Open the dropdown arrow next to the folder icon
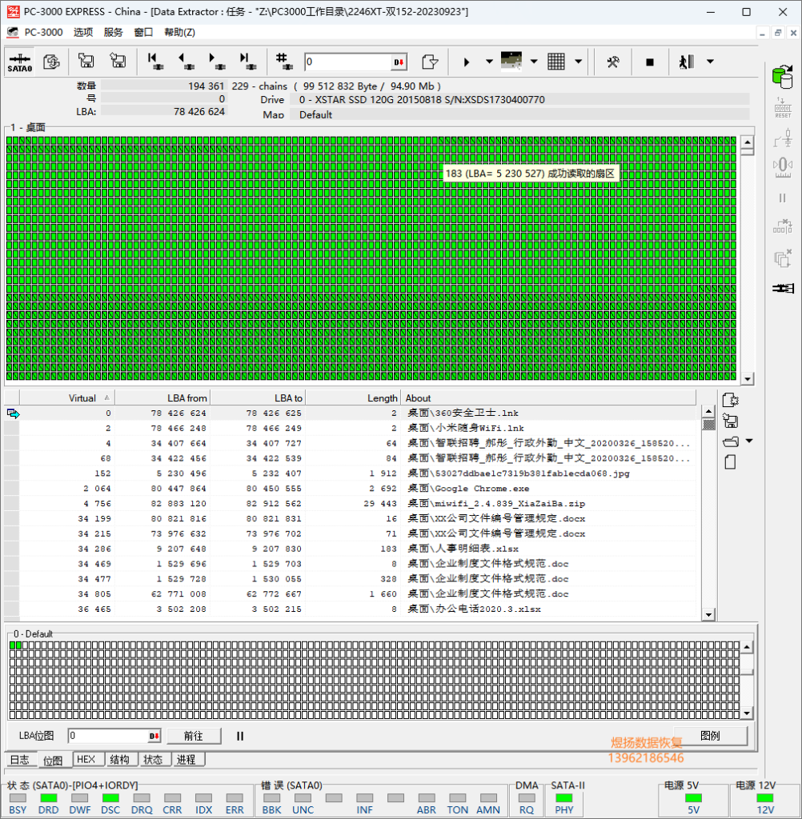Viewport: 802px width, 819px height. pyautogui.click(x=749, y=441)
